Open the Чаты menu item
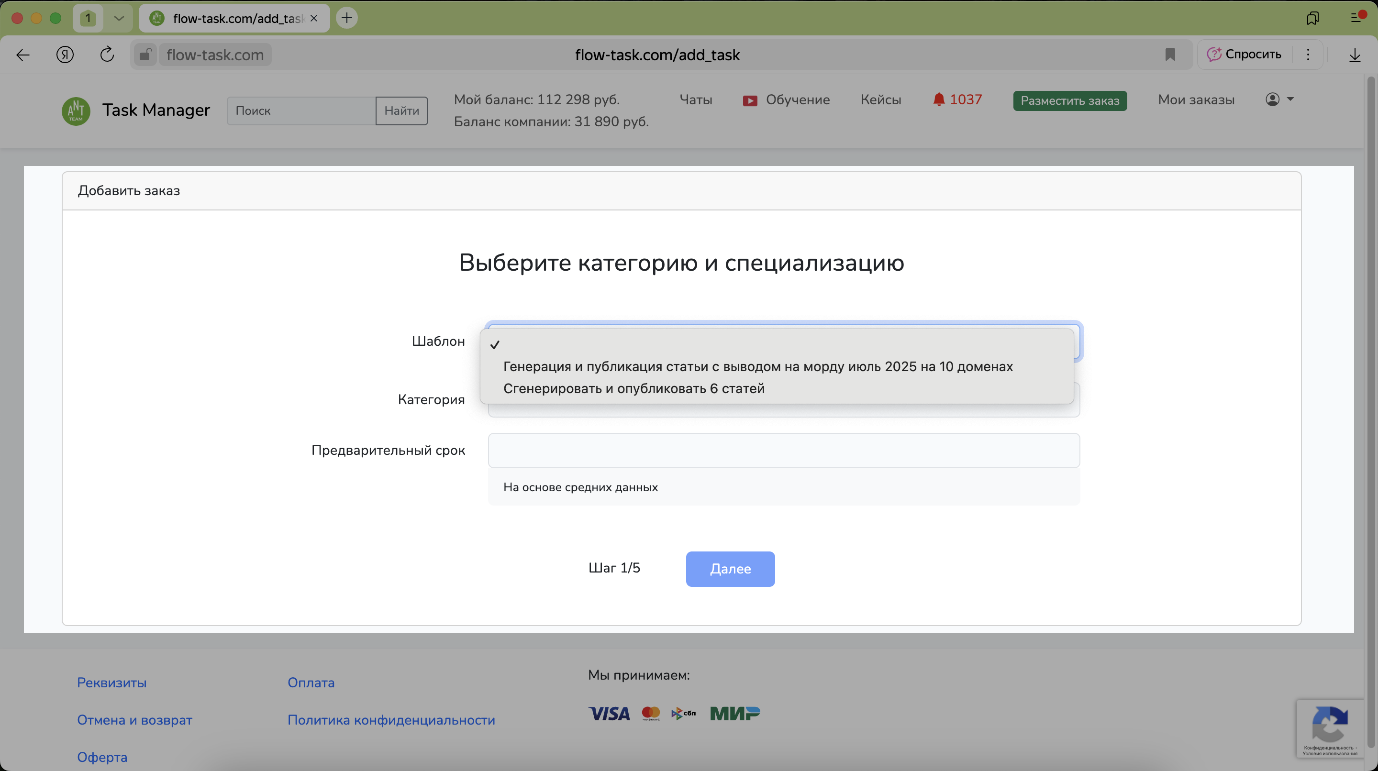The height and width of the screenshot is (771, 1378). pyautogui.click(x=695, y=100)
